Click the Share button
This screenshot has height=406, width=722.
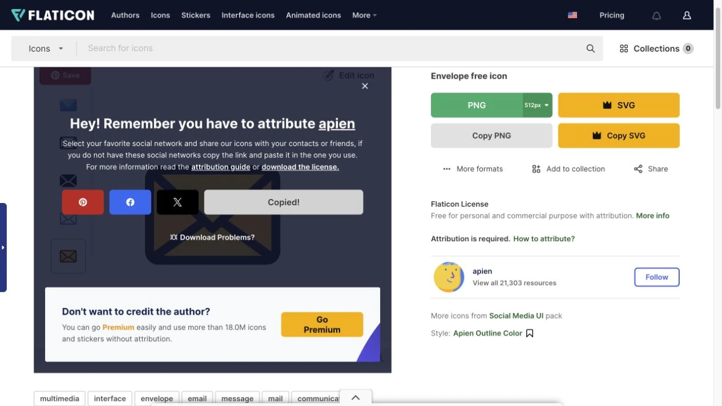point(651,169)
